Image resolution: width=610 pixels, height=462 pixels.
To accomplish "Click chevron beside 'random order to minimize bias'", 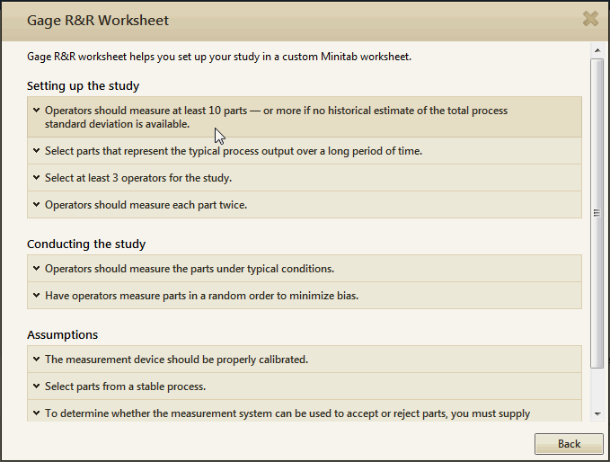I will [x=35, y=296].
